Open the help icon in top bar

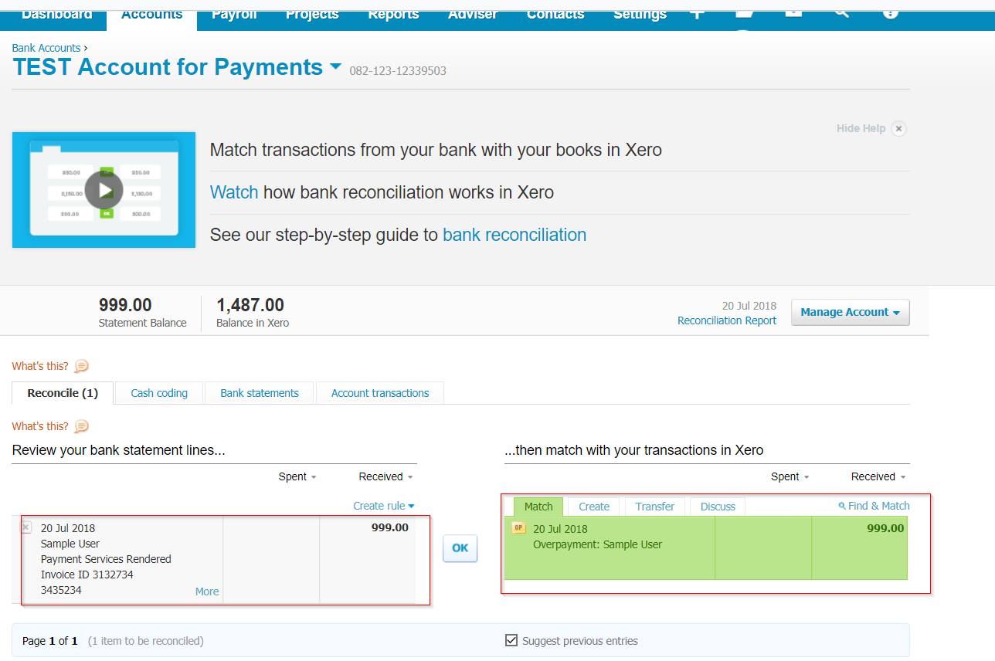pos(890,12)
